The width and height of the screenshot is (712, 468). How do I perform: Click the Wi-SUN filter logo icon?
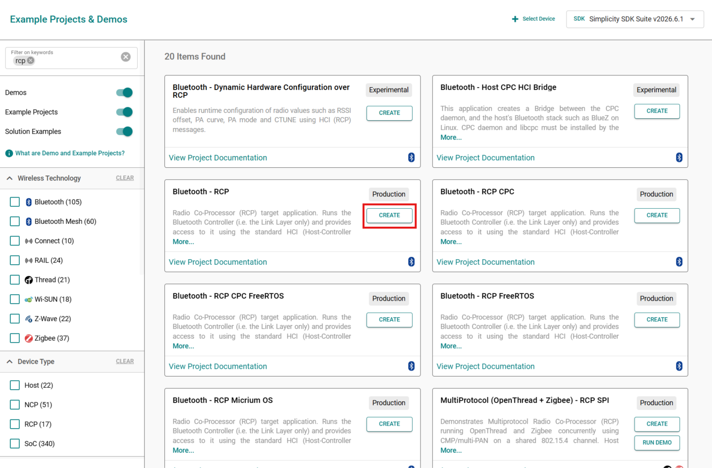(x=29, y=299)
